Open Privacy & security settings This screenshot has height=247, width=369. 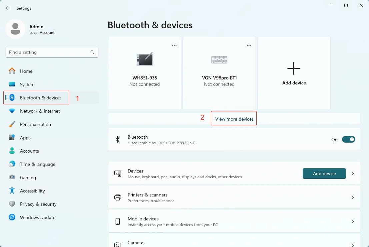pos(52,204)
